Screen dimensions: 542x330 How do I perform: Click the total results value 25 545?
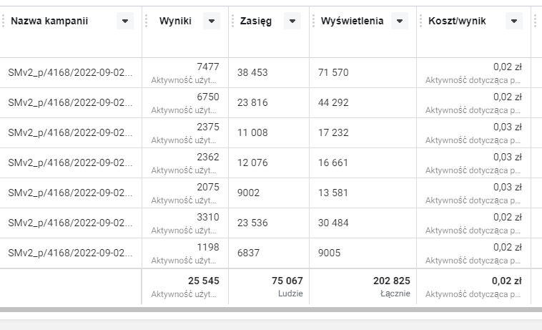203,281
